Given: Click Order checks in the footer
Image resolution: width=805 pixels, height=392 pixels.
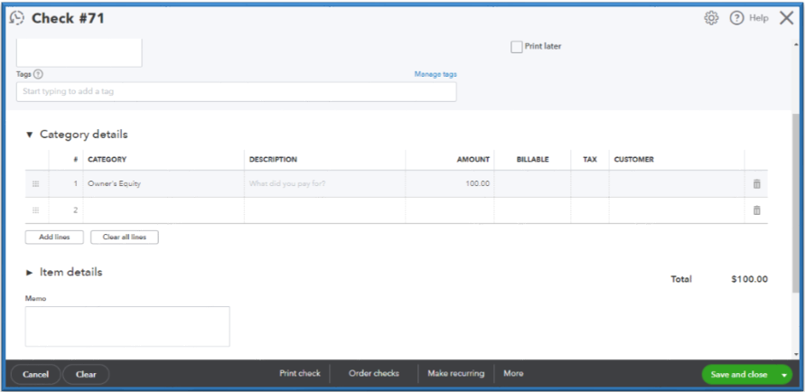Looking at the screenshot, I should (x=374, y=374).
